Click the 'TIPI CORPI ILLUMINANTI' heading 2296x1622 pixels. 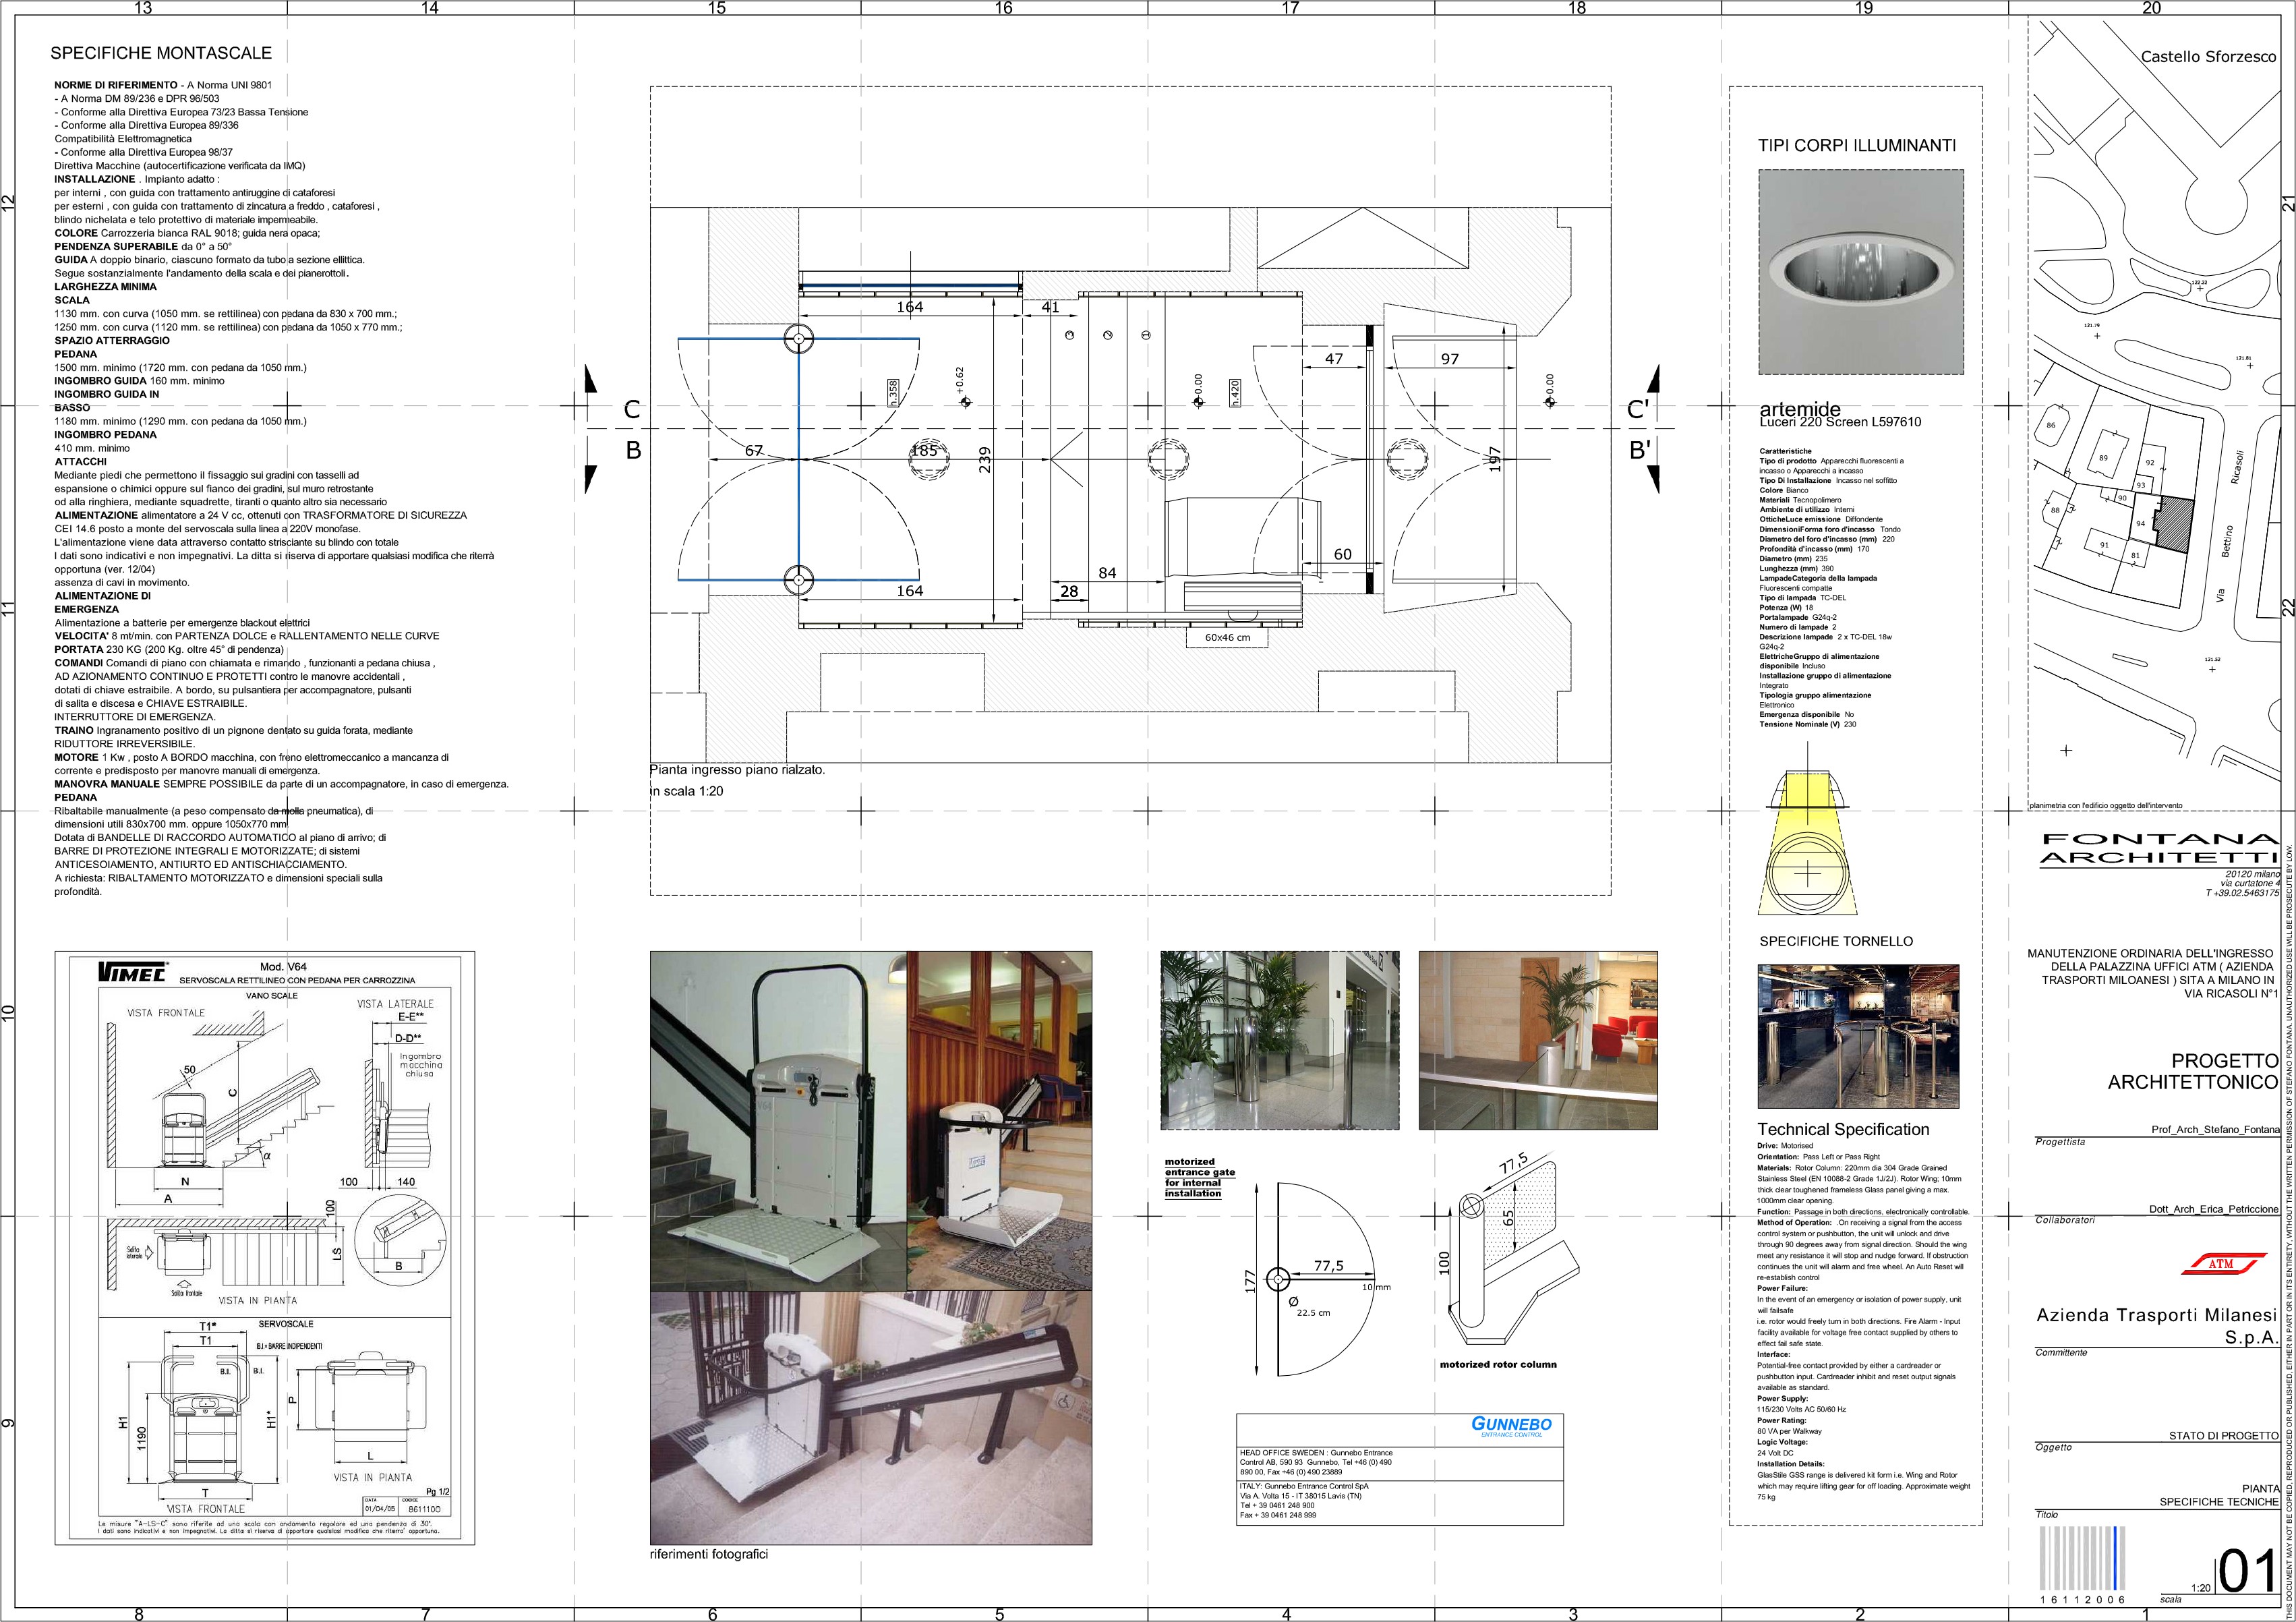pos(1856,146)
